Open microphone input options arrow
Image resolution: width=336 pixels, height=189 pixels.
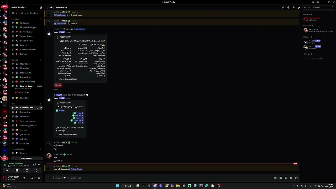point(27,178)
